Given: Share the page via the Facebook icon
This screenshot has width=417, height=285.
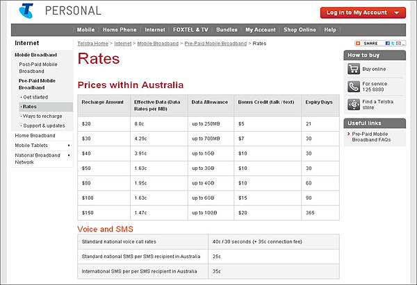Looking at the screenshot, I should pyautogui.click(x=388, y=43).
